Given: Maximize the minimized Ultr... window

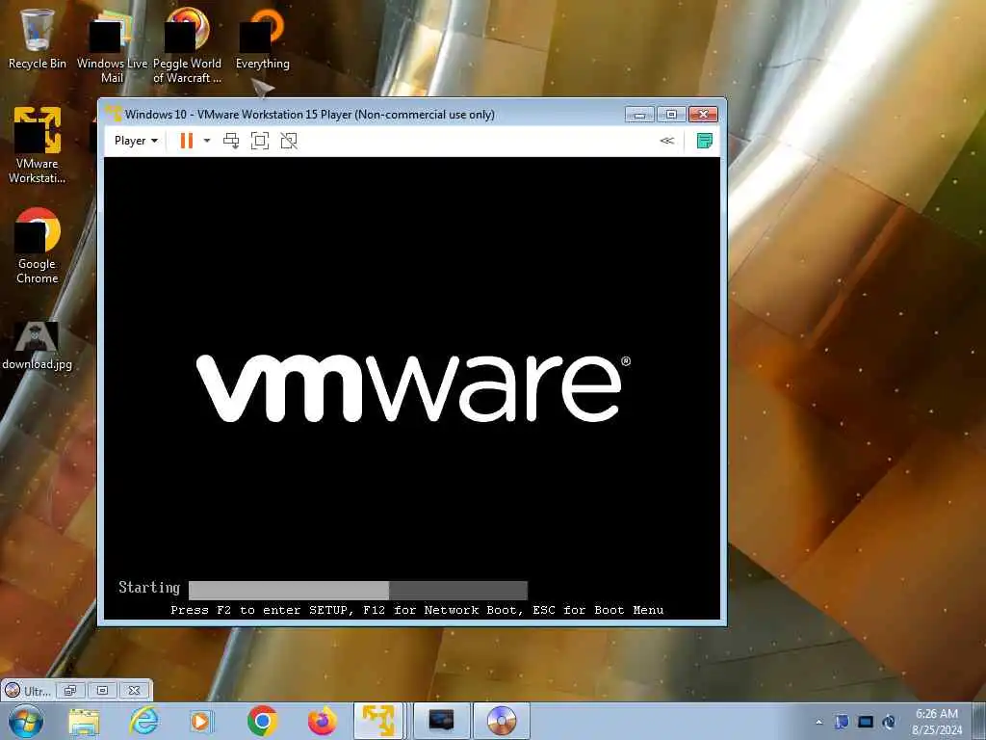Looking at the screenshot, I should pos(102,690).
